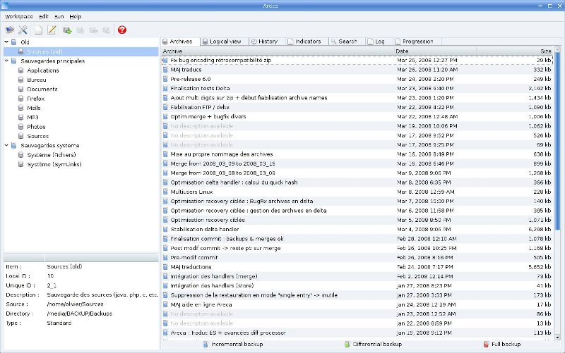Click the disk icon beside Firefox target
This screenshot has height=353, width=565.
click(21, 99)
